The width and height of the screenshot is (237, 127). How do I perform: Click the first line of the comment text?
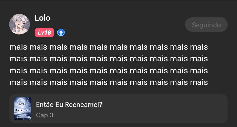109,47
